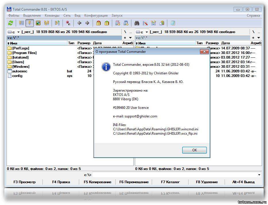Switch to thumbnail view in the toolbar
Viewport: 268px width, 205px height.
point(38,23)
